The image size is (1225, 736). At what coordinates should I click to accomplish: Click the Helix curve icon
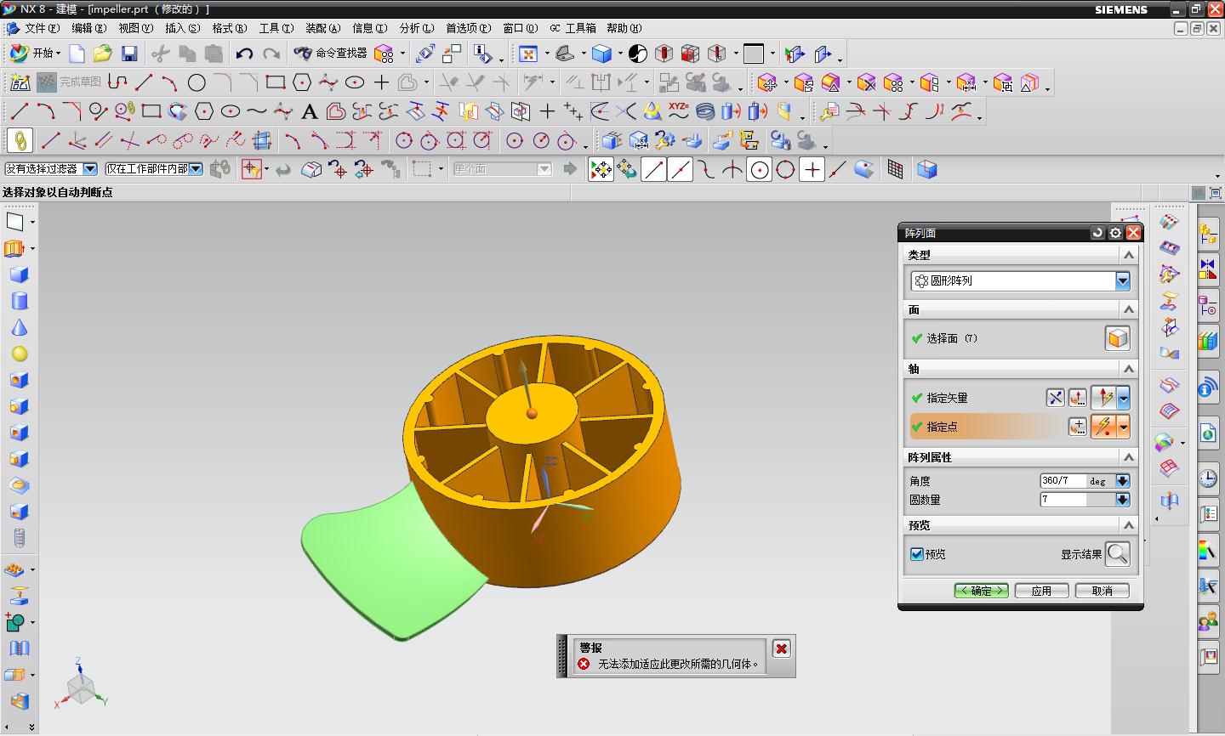705,111
